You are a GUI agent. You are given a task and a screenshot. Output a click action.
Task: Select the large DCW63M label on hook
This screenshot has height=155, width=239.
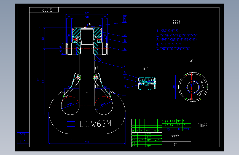pyautogui.click(x=95, y=124)
